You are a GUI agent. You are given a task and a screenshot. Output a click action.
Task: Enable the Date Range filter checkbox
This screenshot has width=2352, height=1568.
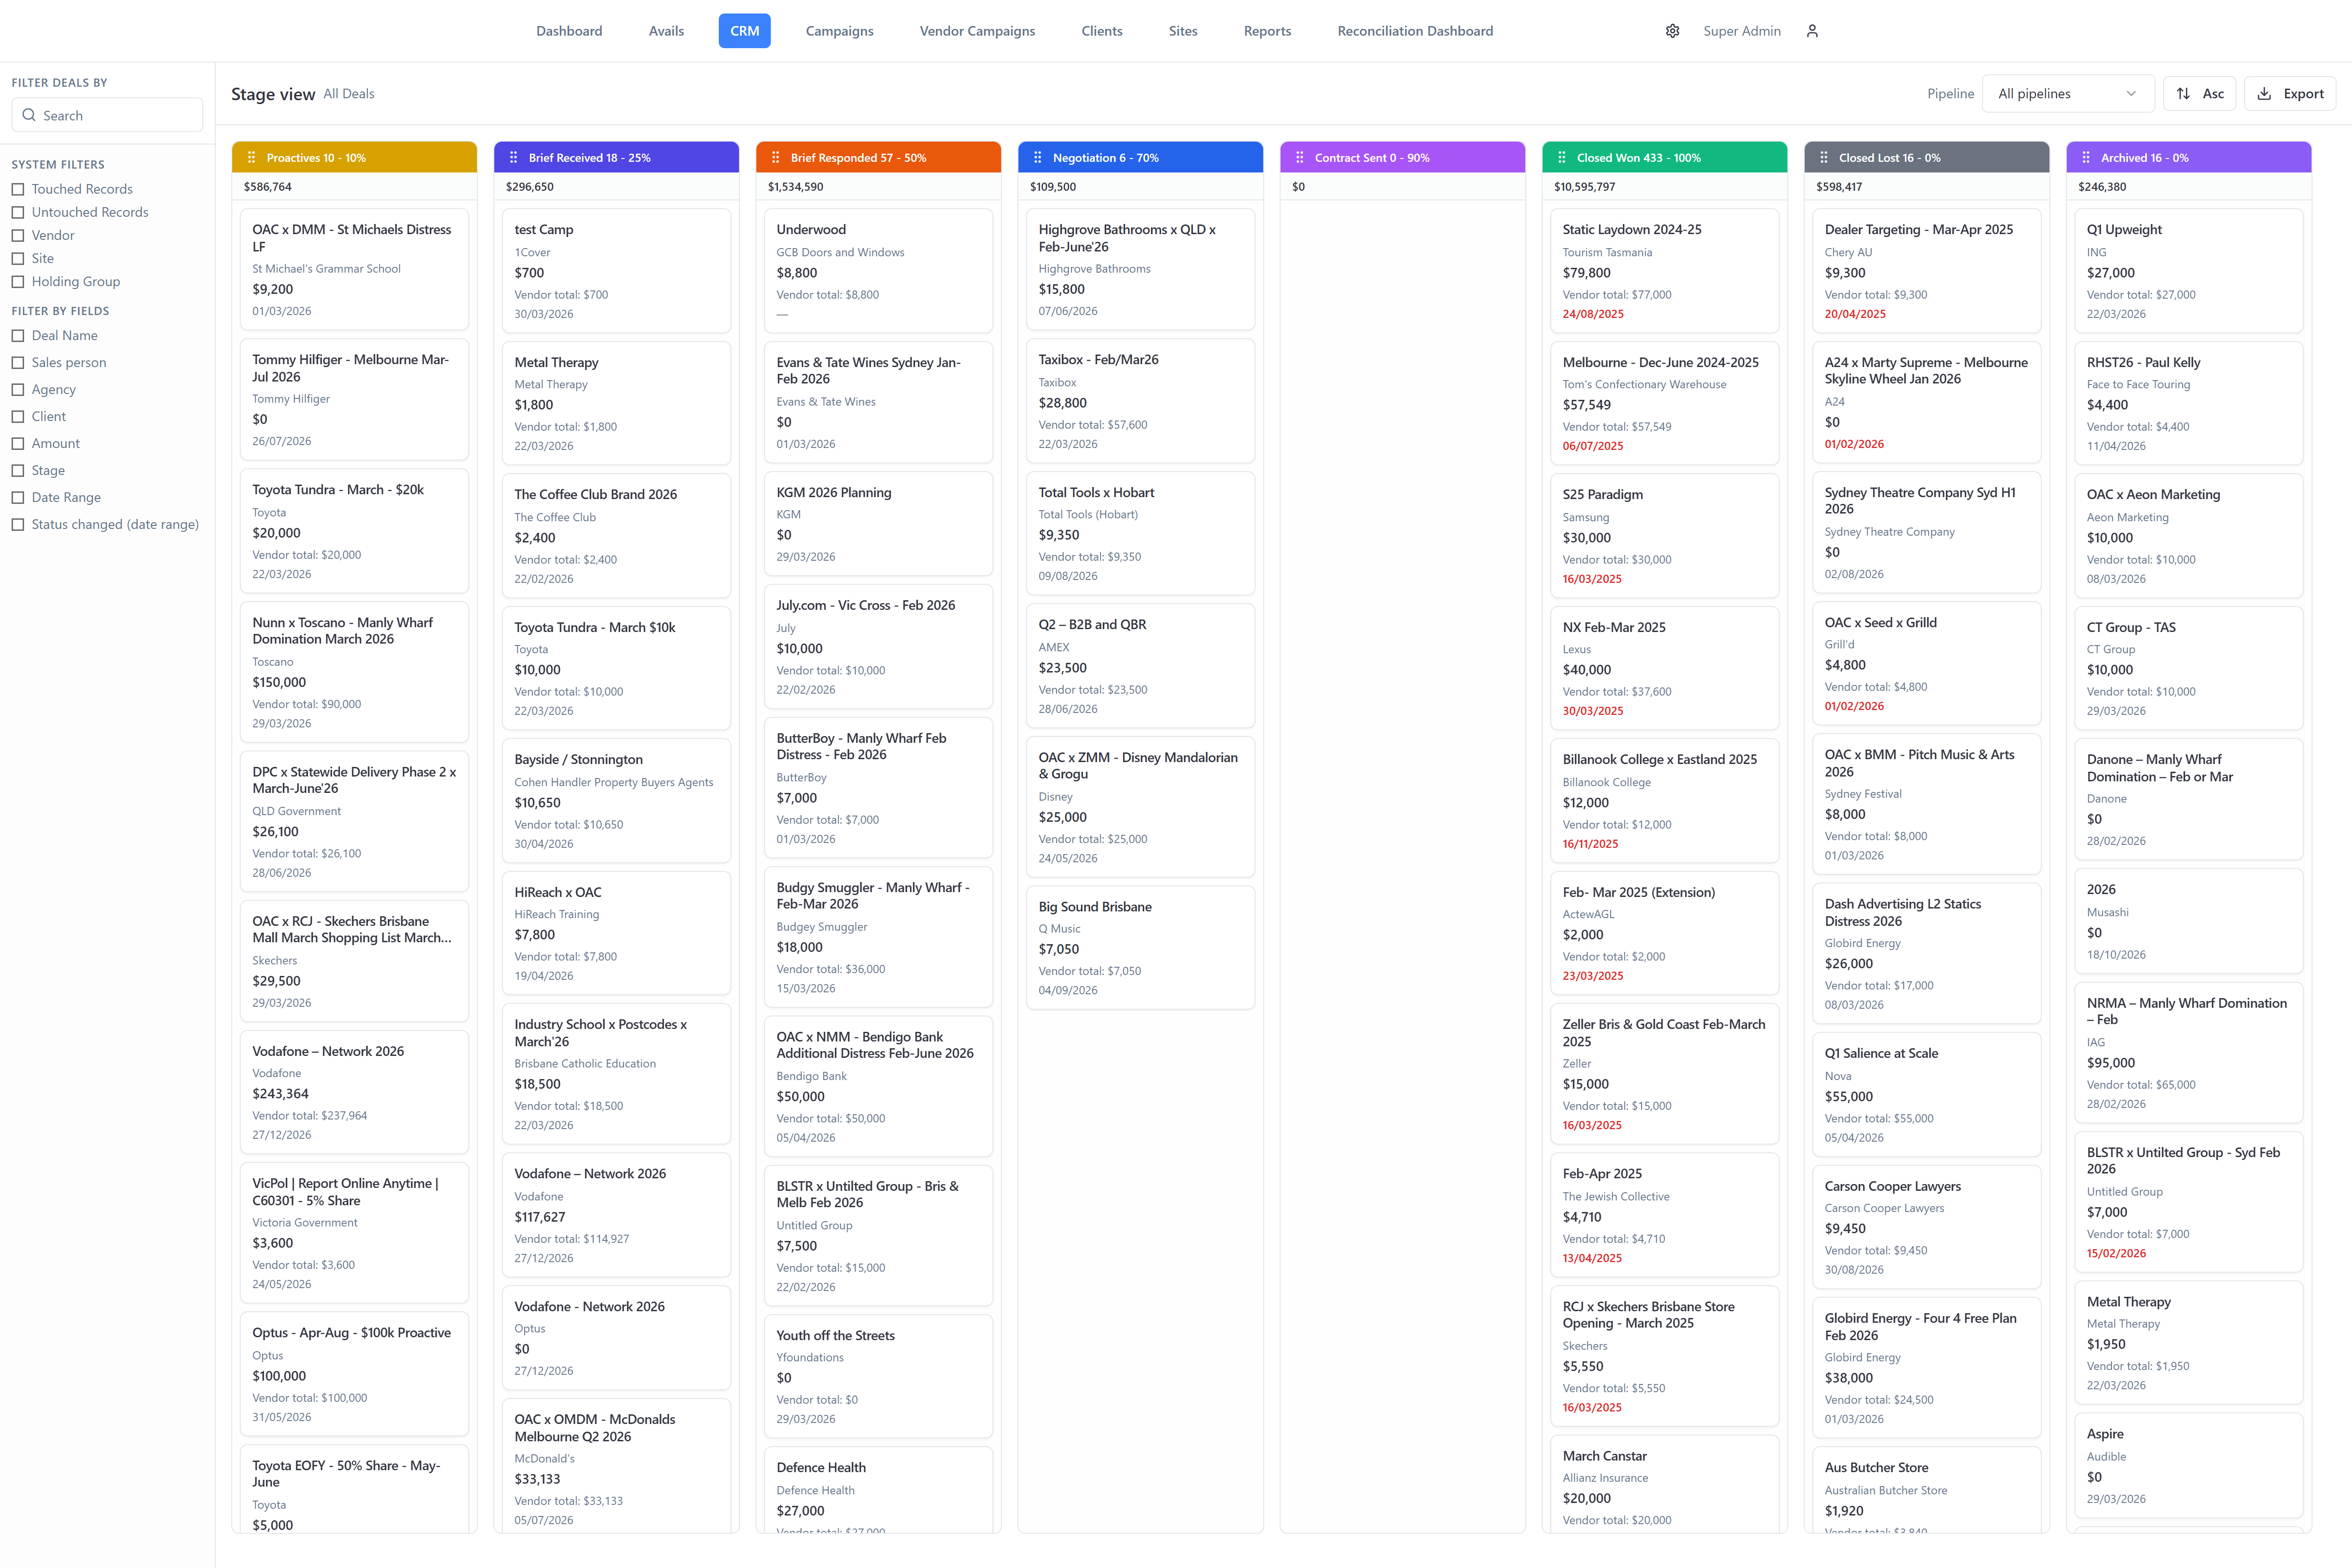[x=18, y=498]
